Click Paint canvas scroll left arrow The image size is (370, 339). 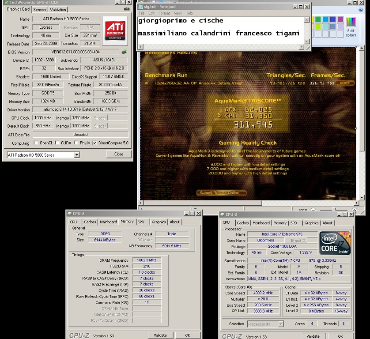[x=141, y=203]
